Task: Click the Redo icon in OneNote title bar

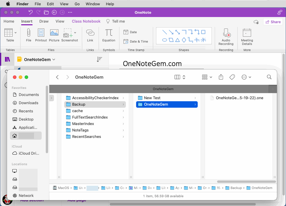Action: [38, 12]
